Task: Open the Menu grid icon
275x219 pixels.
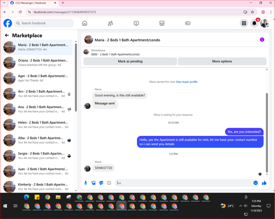Action: pyautogui.click(x=244, y=23)
